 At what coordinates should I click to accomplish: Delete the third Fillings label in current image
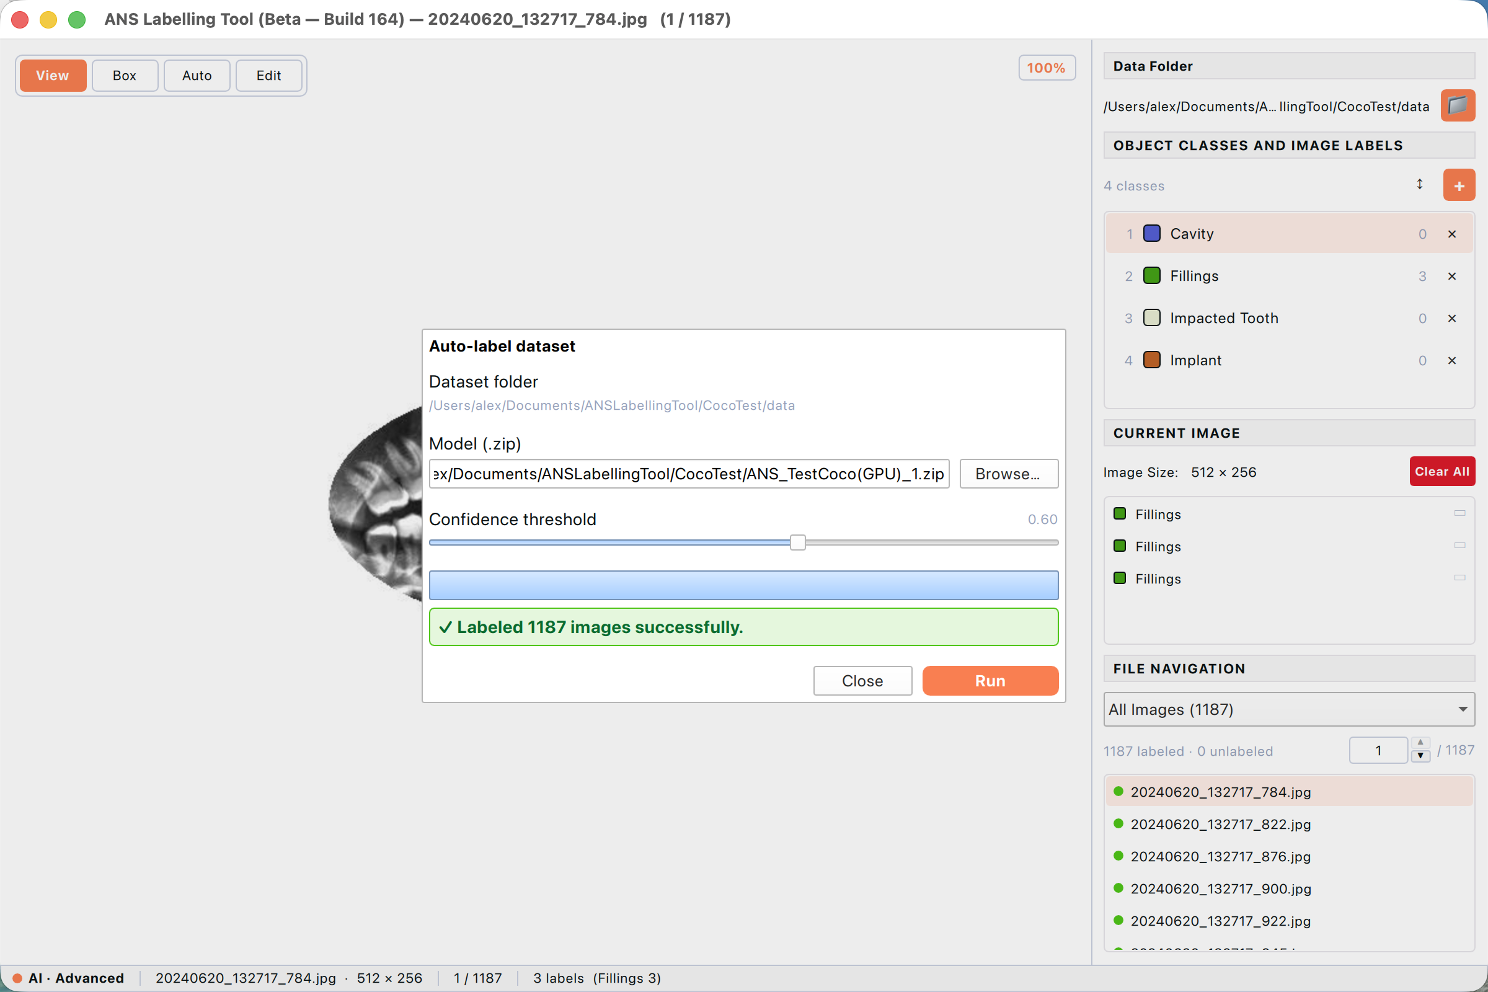pos(1459,578)
